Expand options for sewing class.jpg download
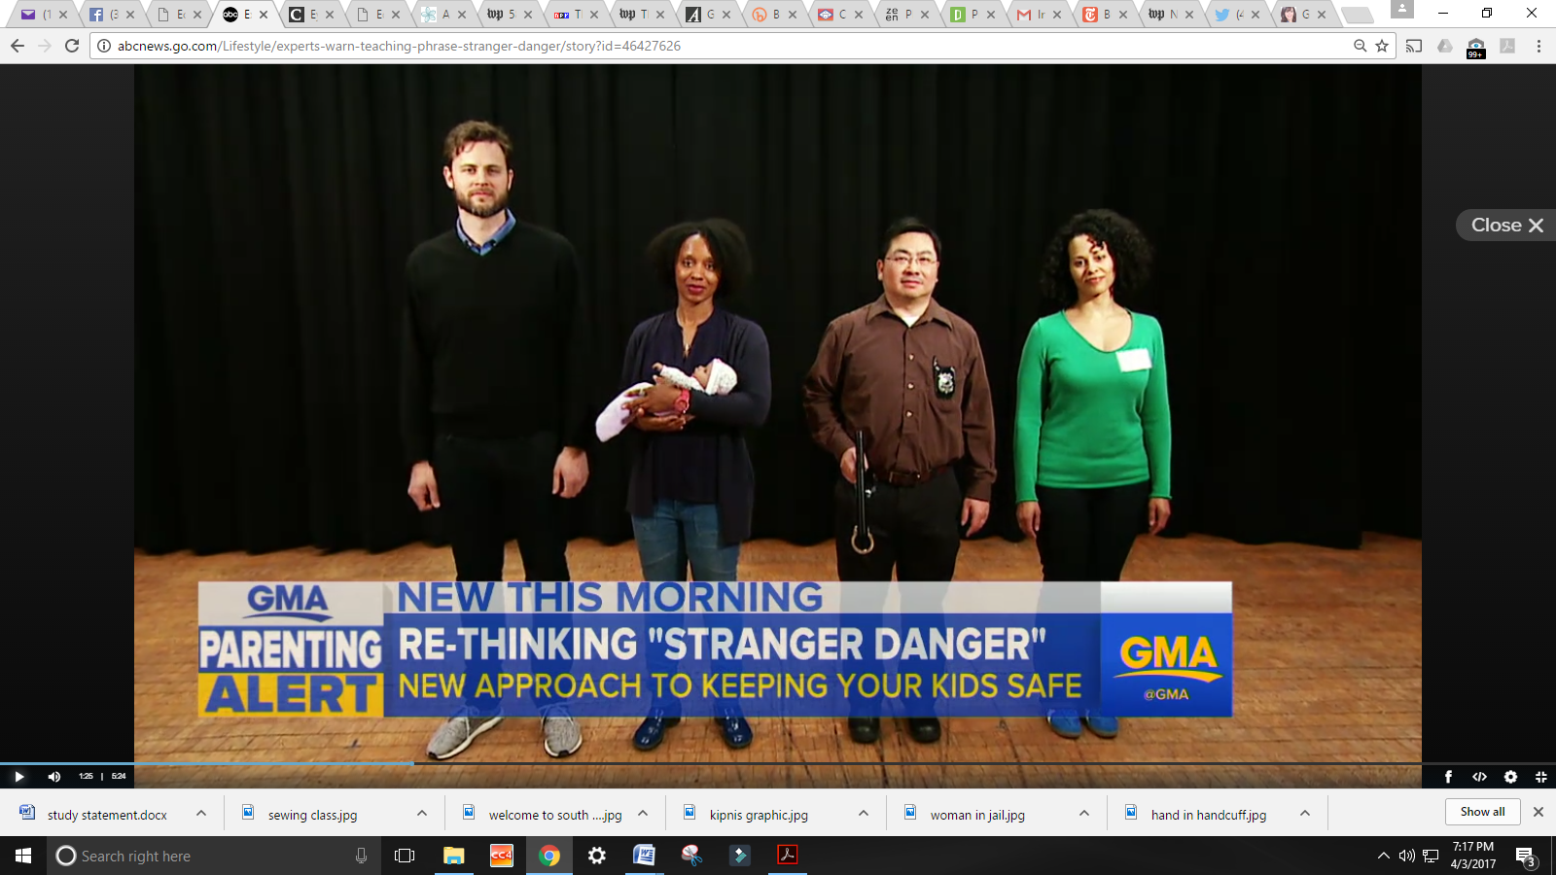Screen dimensions: 1556x875 tap(422, 814)
